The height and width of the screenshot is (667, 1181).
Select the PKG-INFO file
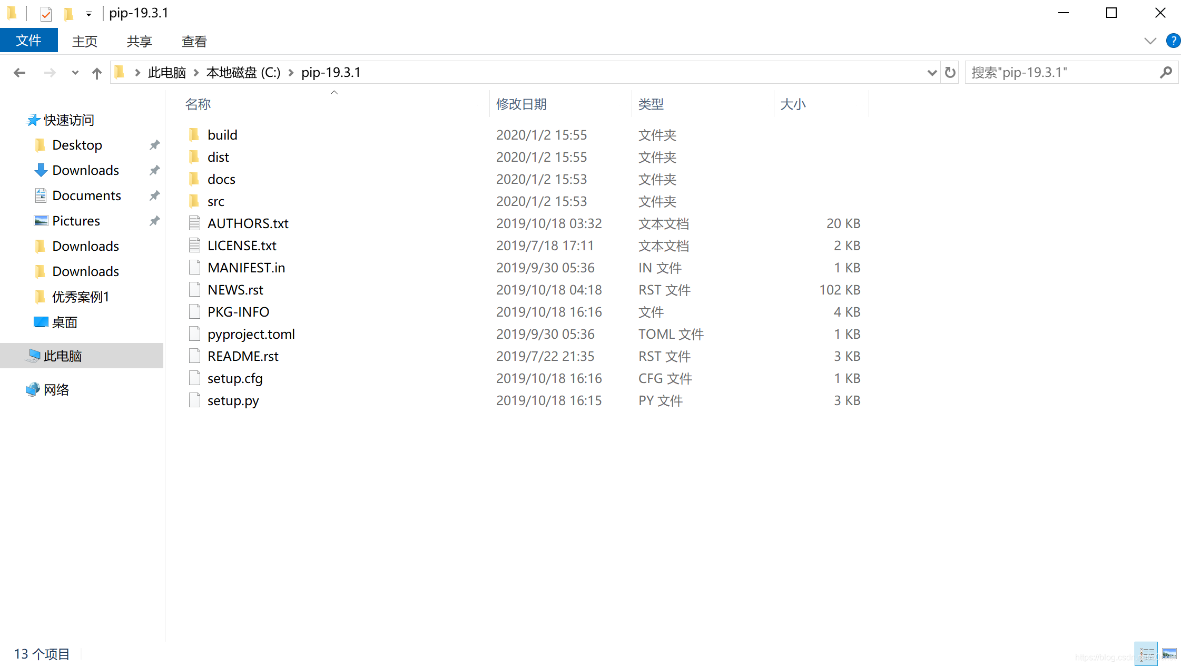click(238, 312)
